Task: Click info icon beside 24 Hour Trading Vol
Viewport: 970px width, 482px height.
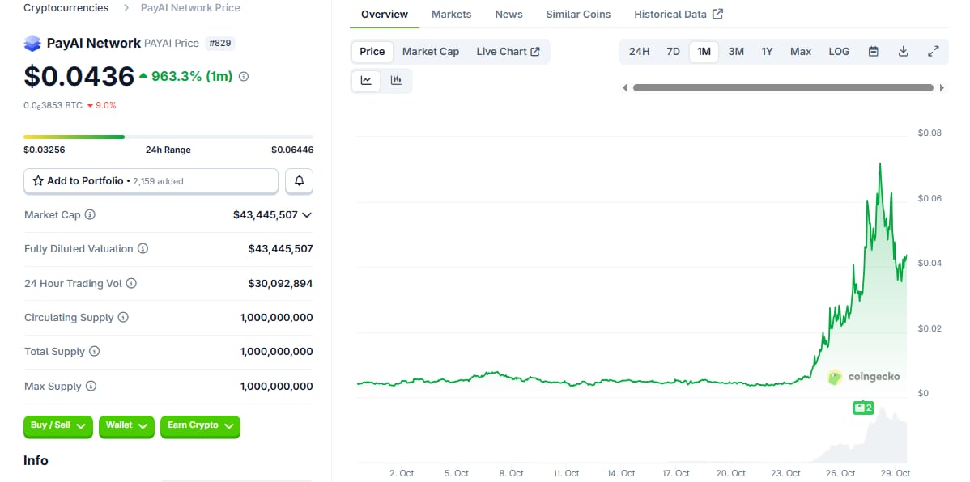Action: (131, 284)
